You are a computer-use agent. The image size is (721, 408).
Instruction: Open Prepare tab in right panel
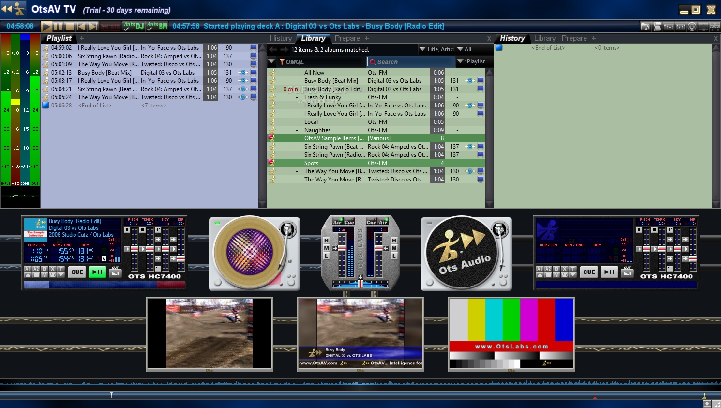574,38
